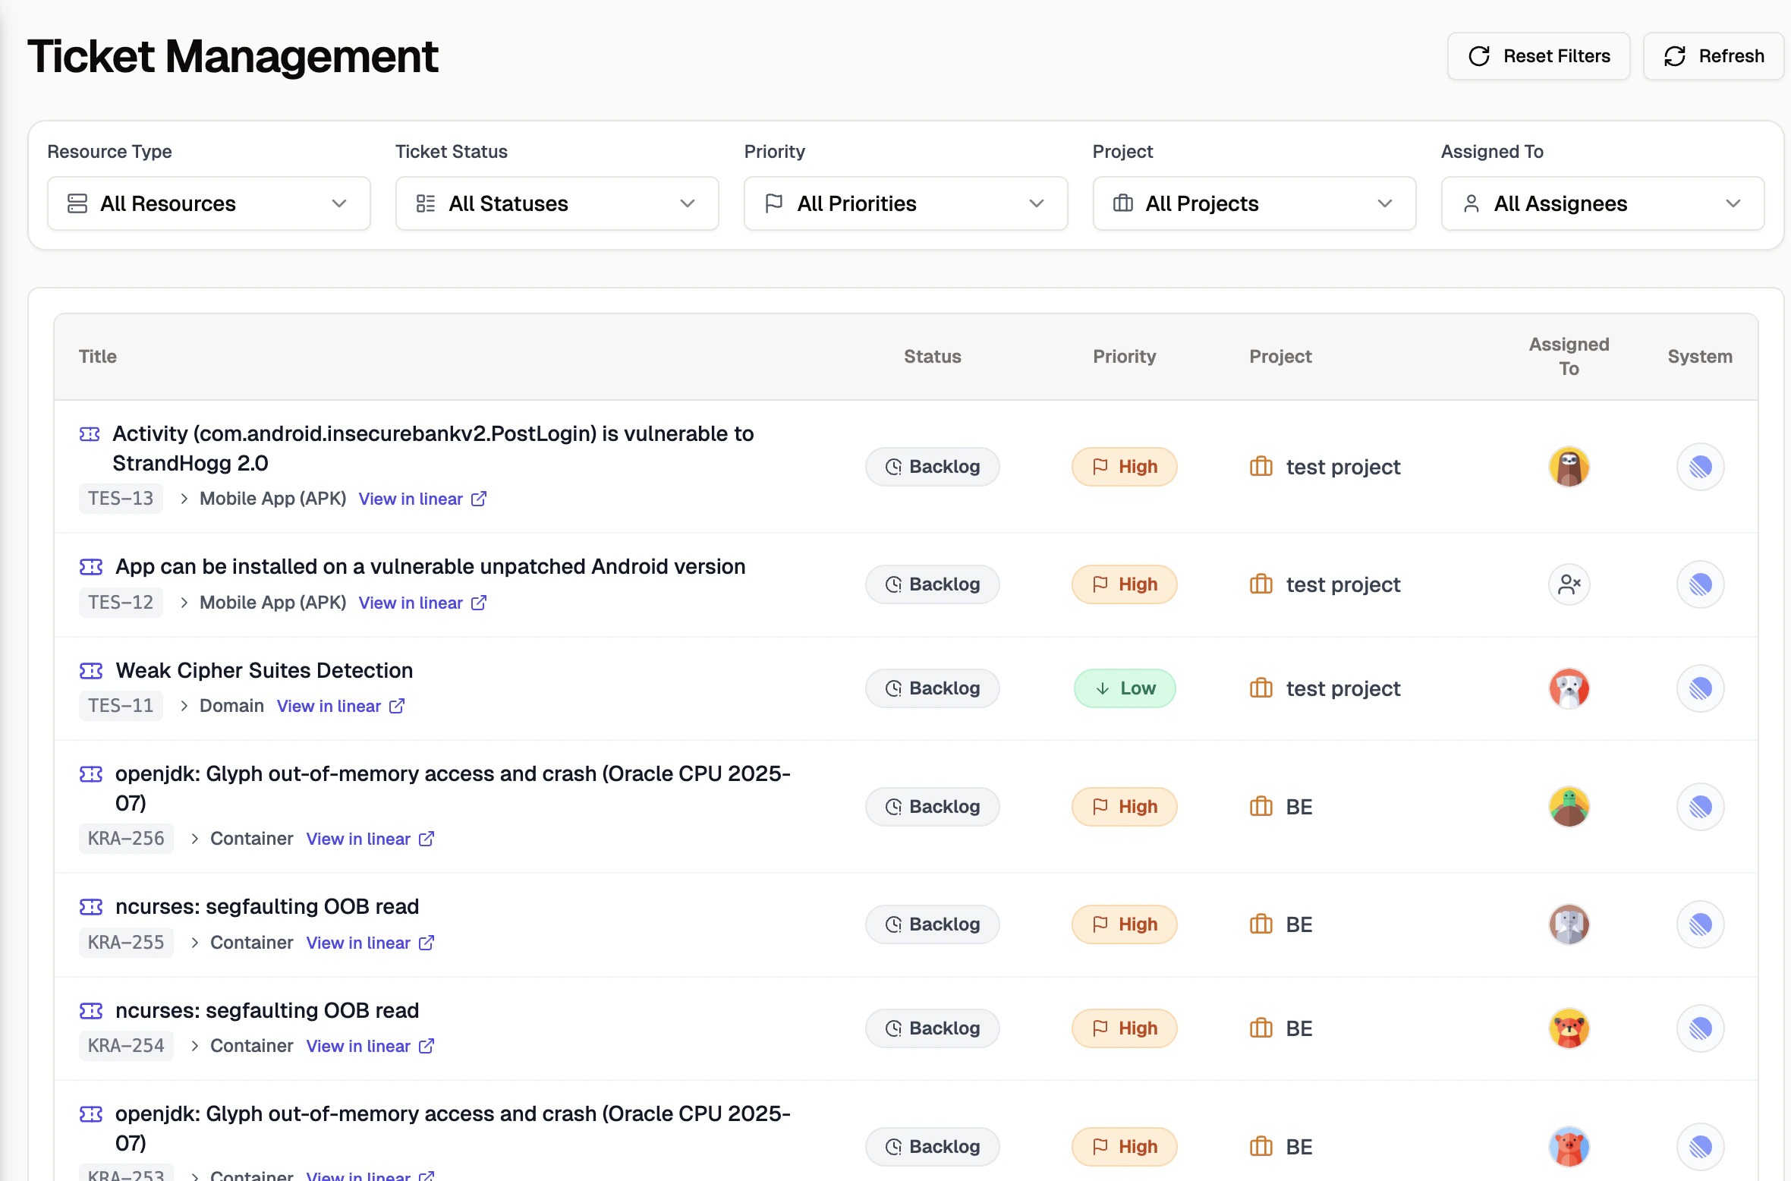The image size is (1791, 1181).
Task: Click the dog avatar assigned to TES-11
Action: coord(1569,688)
